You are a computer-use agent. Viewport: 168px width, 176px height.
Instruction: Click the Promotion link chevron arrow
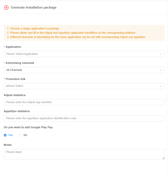point(161,86)
